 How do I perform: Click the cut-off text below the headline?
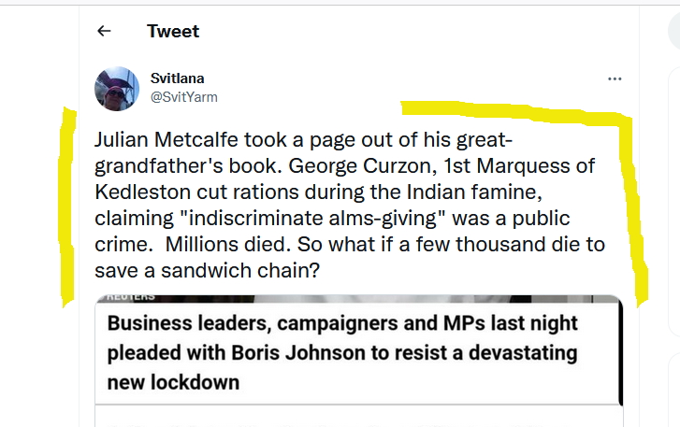(355, 423)
